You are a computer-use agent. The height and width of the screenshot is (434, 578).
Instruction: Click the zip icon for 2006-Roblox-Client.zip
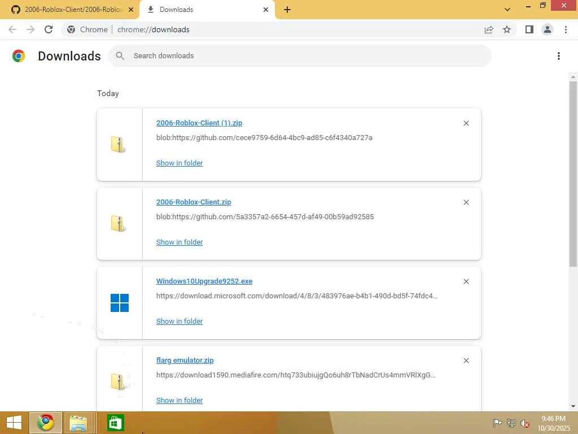(x=119, y=224)
